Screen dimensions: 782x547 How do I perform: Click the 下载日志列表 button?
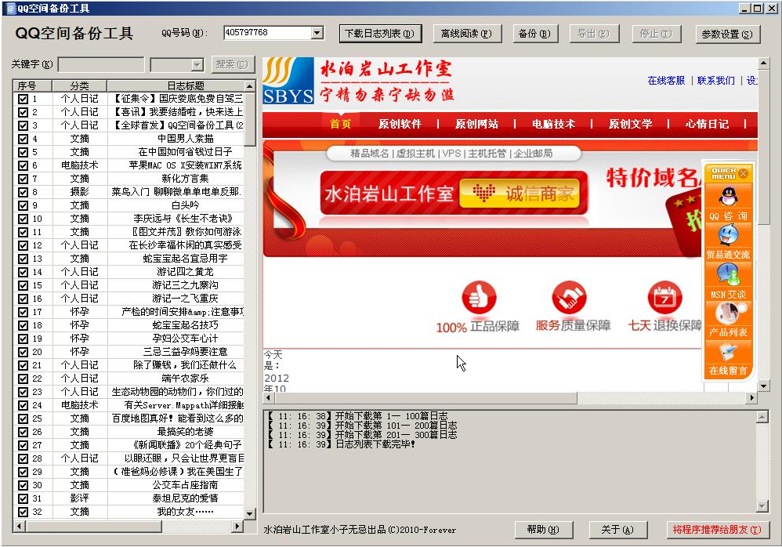380,34
